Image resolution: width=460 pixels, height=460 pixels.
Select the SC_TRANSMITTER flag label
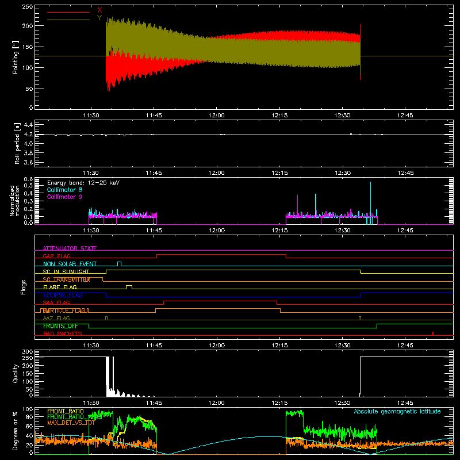tap(67, 279)
